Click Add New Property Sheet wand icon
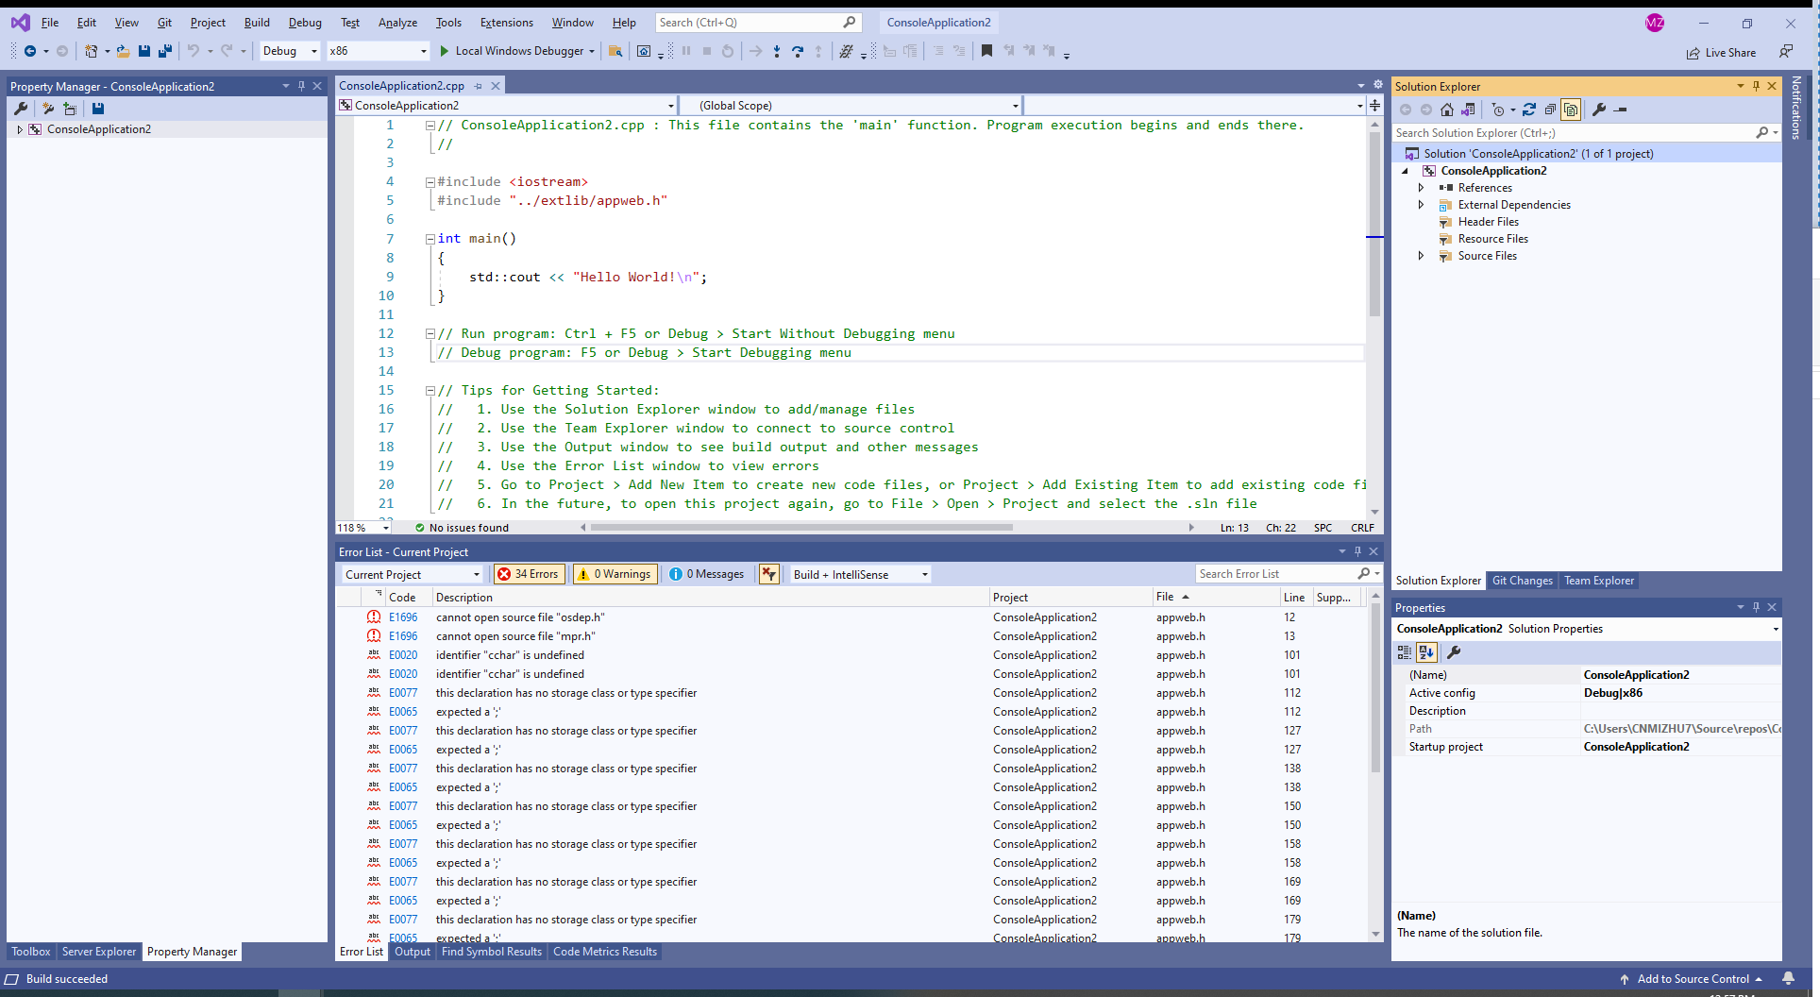 48,109
